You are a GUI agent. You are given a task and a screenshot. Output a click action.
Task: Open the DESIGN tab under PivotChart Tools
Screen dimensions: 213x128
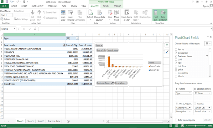106,6
